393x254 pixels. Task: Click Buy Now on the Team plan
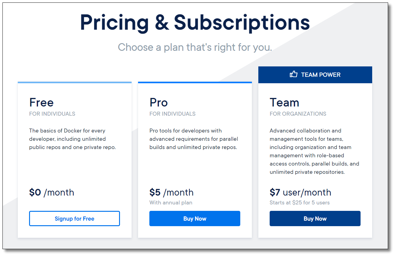click(x=315, y=219)
